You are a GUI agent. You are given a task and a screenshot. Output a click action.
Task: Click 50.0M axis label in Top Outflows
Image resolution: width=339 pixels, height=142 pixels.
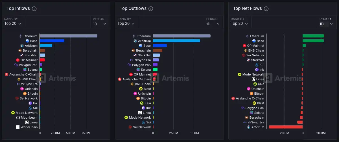point(194,133)
